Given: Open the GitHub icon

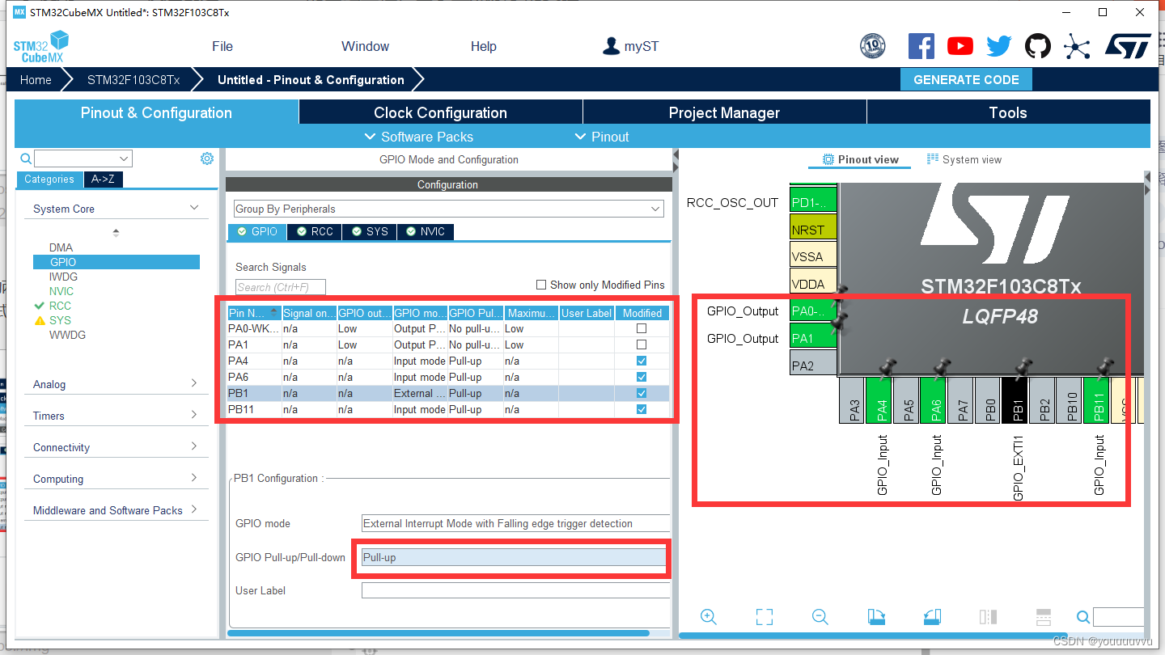Looking at the screenshot, I should coord(1038,46).
